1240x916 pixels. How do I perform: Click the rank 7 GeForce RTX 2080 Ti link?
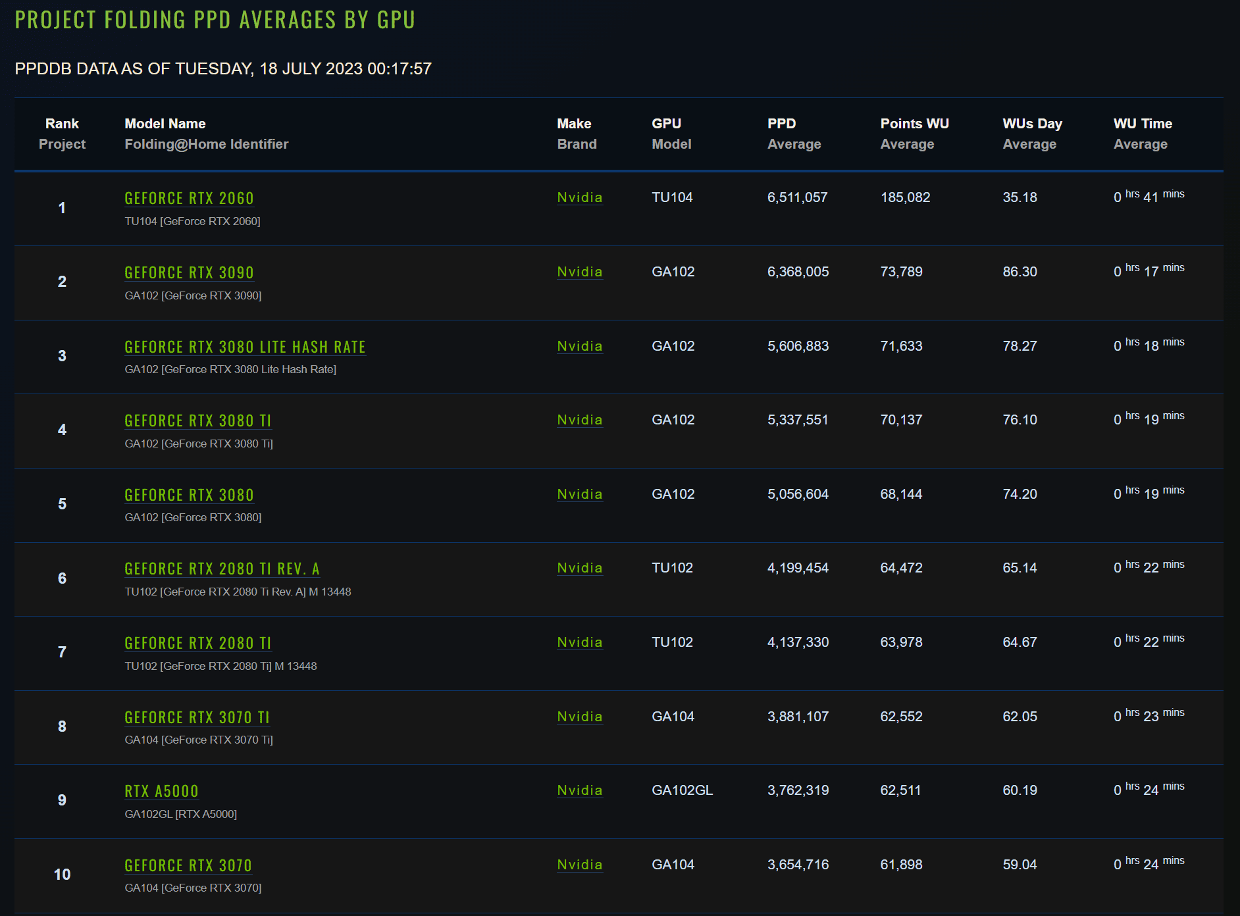197,643
